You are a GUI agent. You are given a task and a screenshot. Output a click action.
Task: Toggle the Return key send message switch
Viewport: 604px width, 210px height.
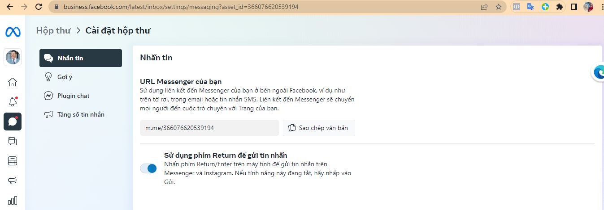(x=148, y=168)
